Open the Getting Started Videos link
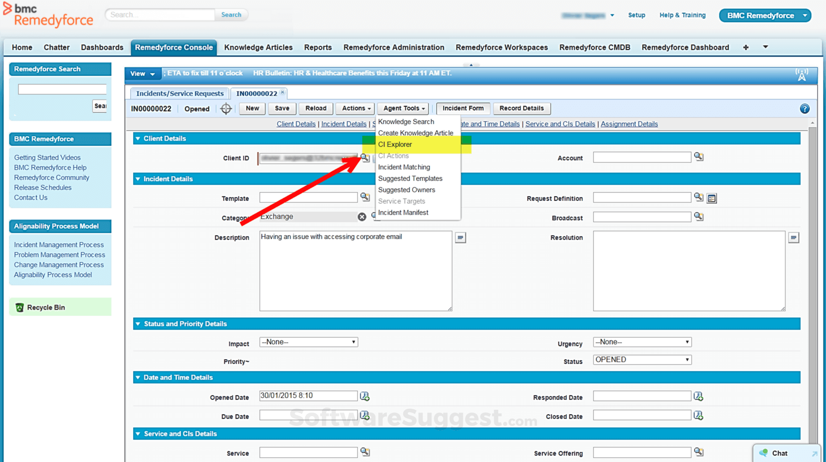Image resolution: width=826 pixels, height=462 pixels. [47, 158]
